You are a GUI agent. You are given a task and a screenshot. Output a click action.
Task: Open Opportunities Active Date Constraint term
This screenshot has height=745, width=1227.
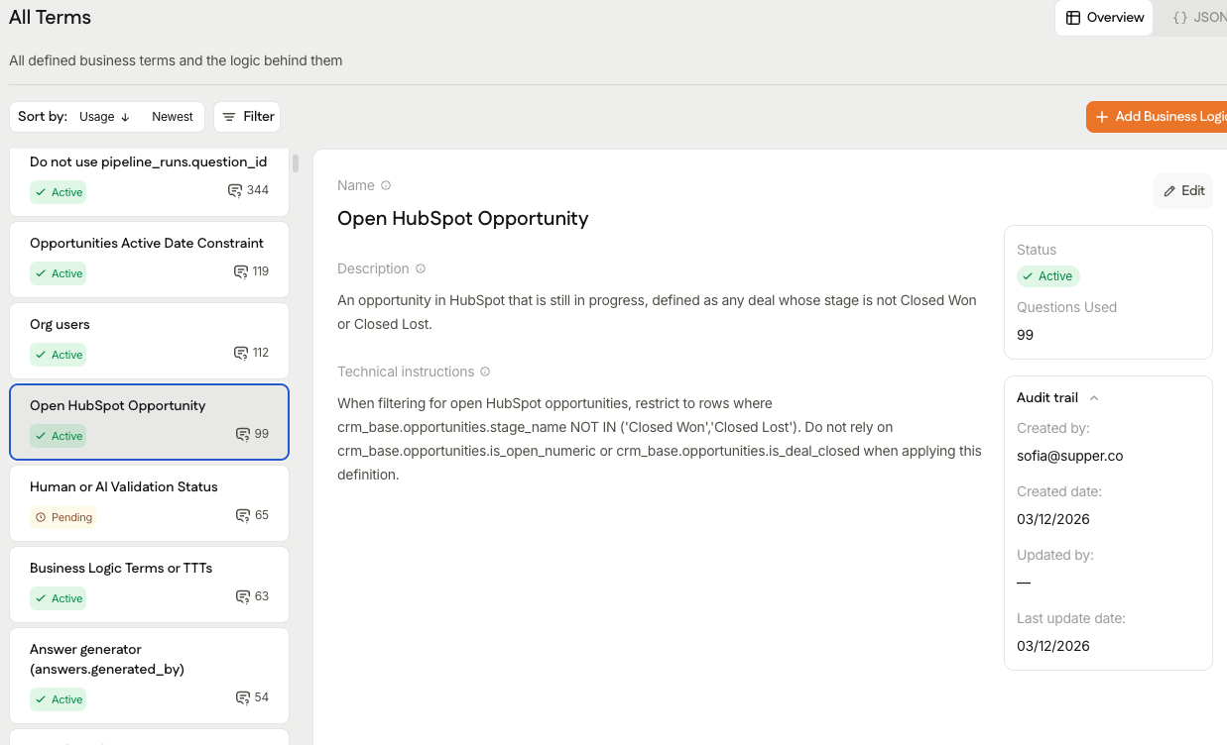click(x=149, y=260)
